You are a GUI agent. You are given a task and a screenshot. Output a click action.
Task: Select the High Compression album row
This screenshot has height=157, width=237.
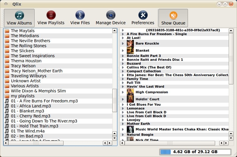tap(175, 92)
